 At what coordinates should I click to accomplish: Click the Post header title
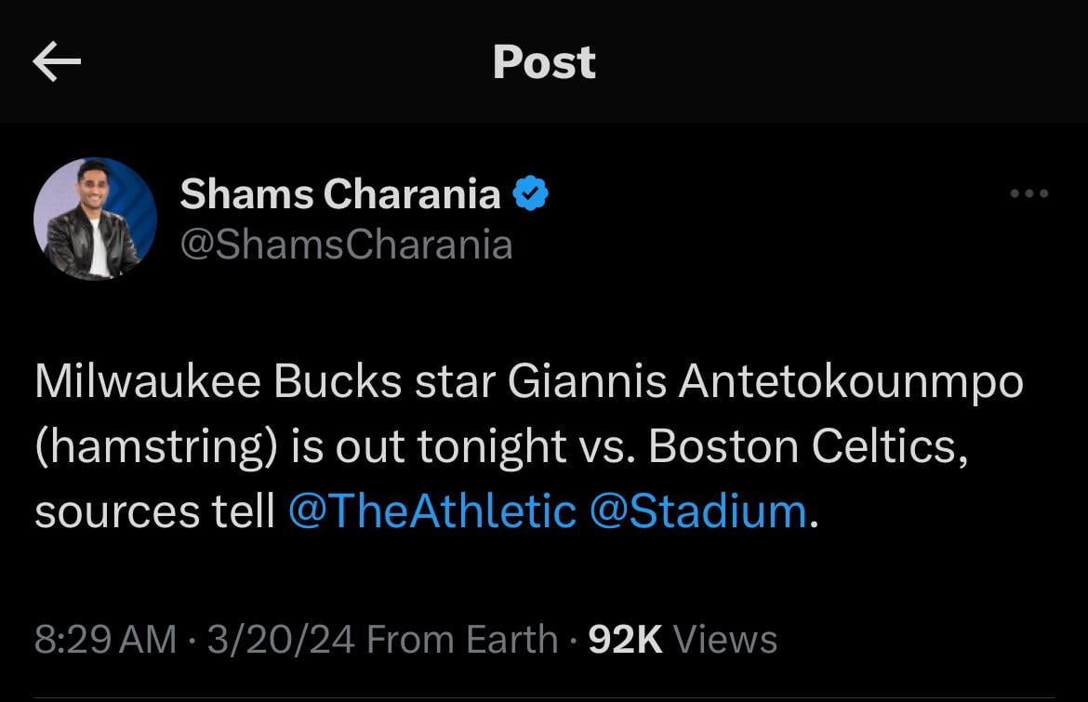[544, 62]
